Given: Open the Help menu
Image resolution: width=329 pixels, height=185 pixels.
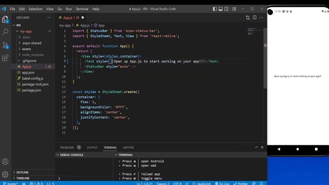Looking at the screenshot, I should [x=96, y=9].
